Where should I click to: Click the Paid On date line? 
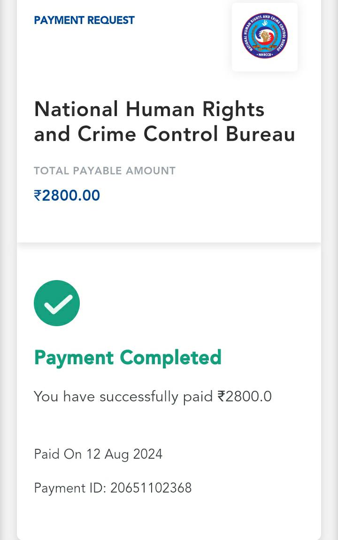tap(98, 454)
